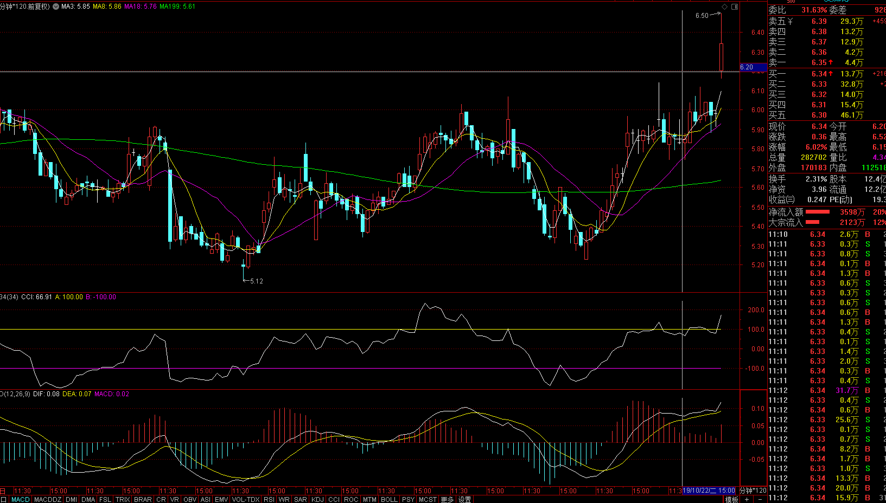Click the DEA: 0.07 MACD readout

coord(77,394)
